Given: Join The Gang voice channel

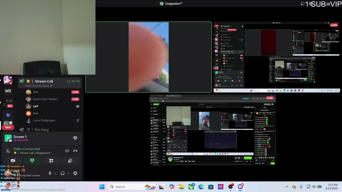Looking at the screenshot, I should (41, 130).
